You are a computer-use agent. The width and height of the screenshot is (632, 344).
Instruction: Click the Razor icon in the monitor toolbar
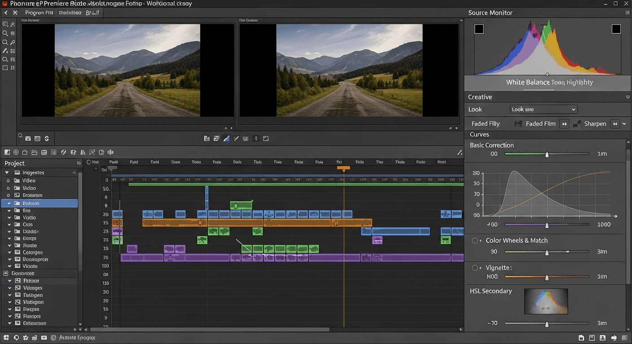pyautogui.click(x=236, y=138)
